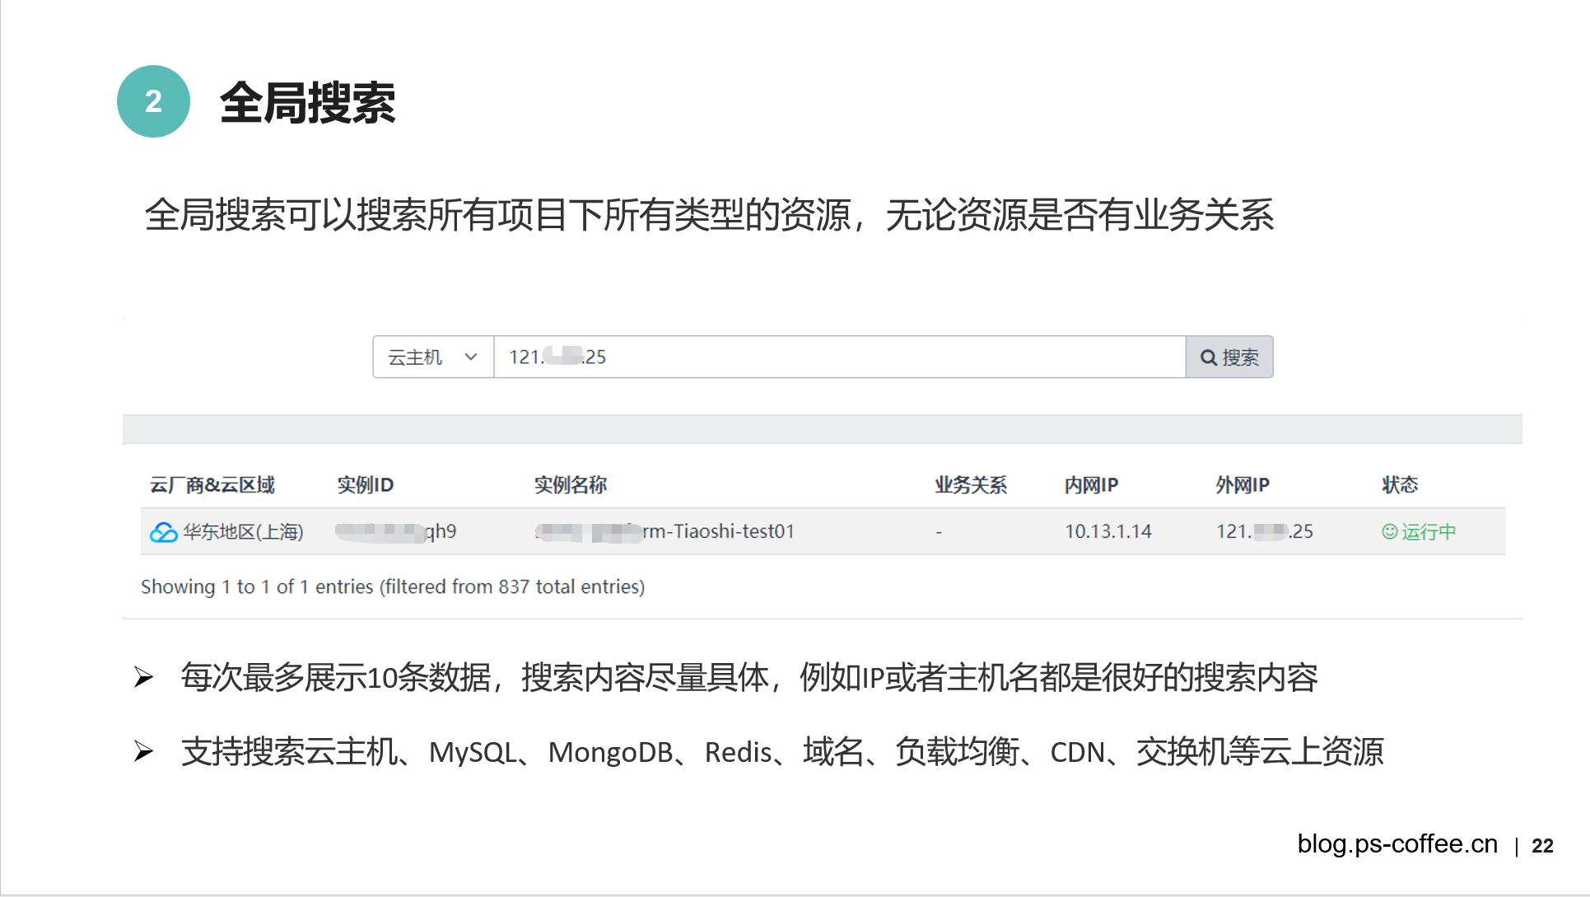The height and width of the screenshot is (897, 1590).
Task: Open blog.ps-coffee.cn footer link
Action: click(x=1397, y=844)
